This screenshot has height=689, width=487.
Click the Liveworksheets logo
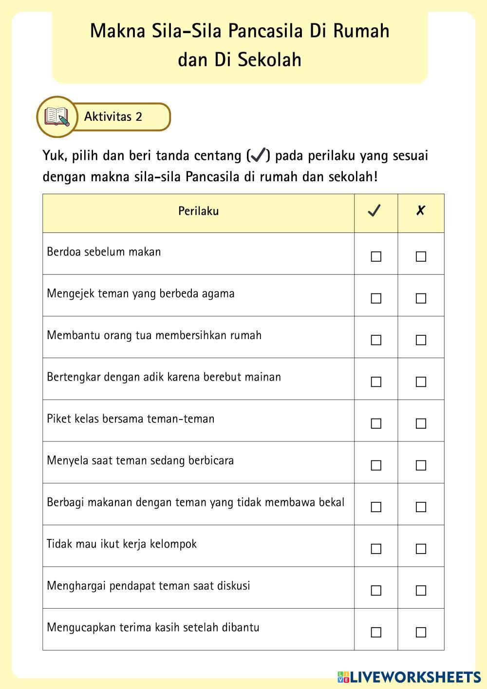coord(409,676)
